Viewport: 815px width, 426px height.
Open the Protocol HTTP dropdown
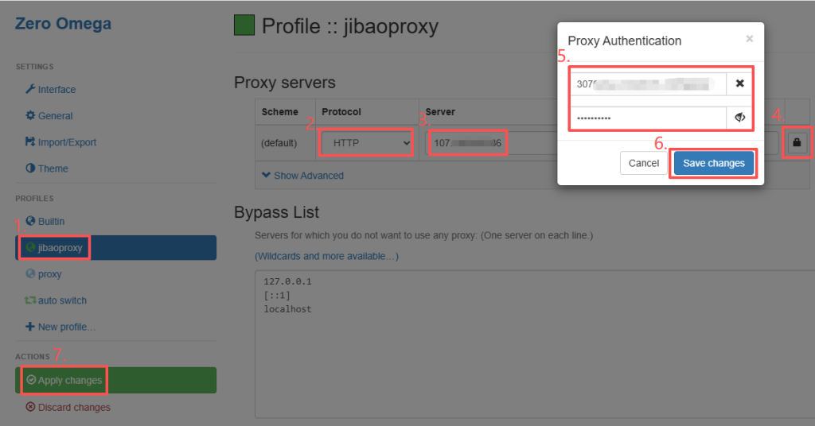(366, 143)
